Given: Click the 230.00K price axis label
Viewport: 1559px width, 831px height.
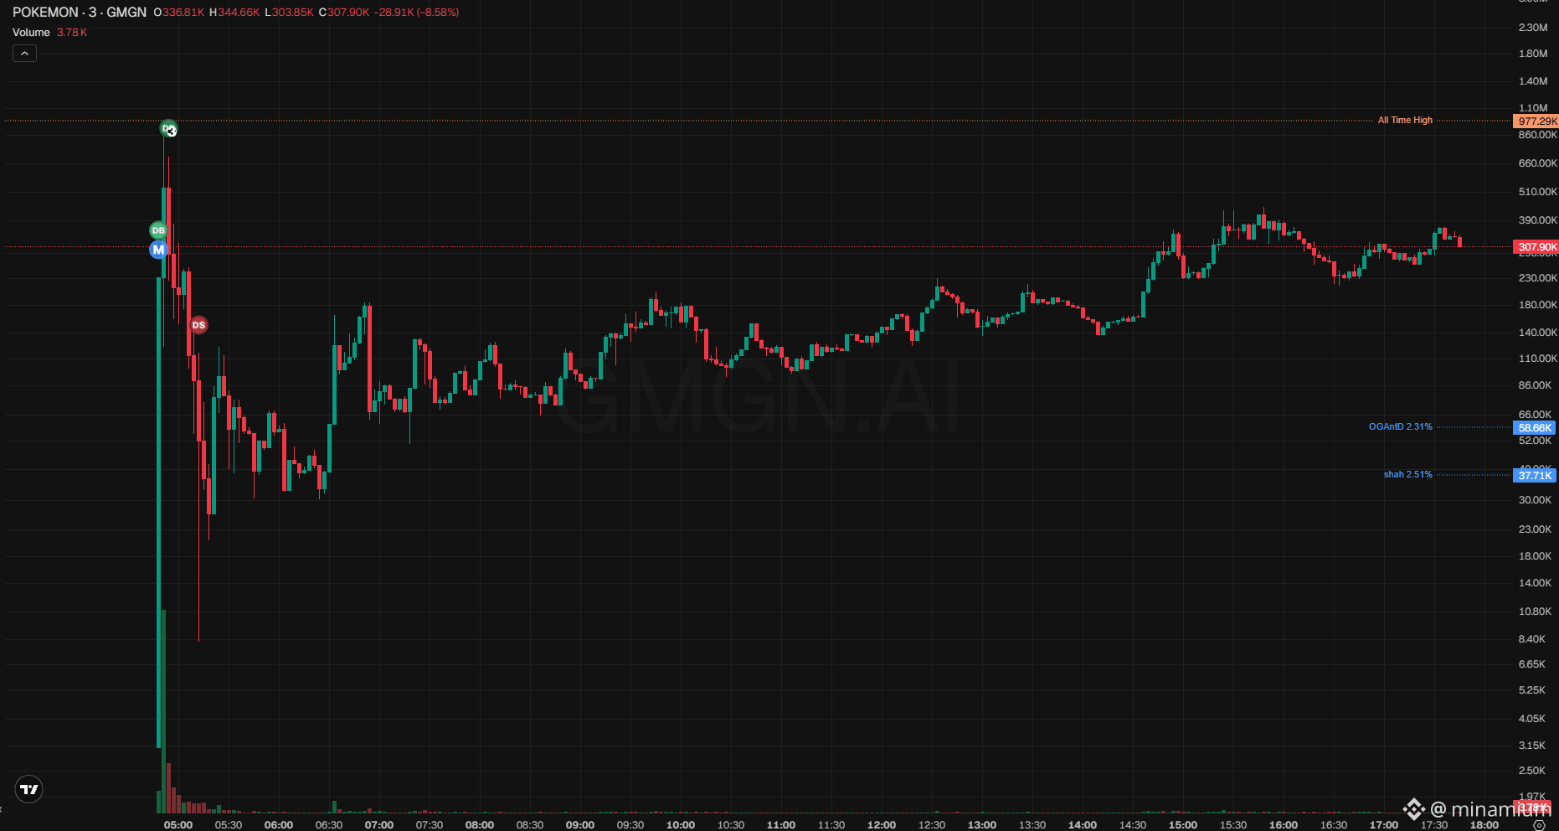Looking at the screenshot, I should (x=1538, y=278).
